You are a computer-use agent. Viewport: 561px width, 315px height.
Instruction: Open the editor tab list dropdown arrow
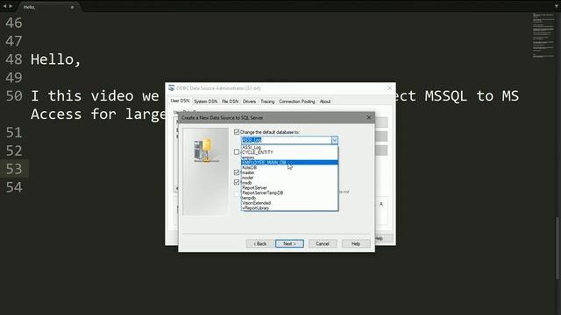click(x=556, y=6)
